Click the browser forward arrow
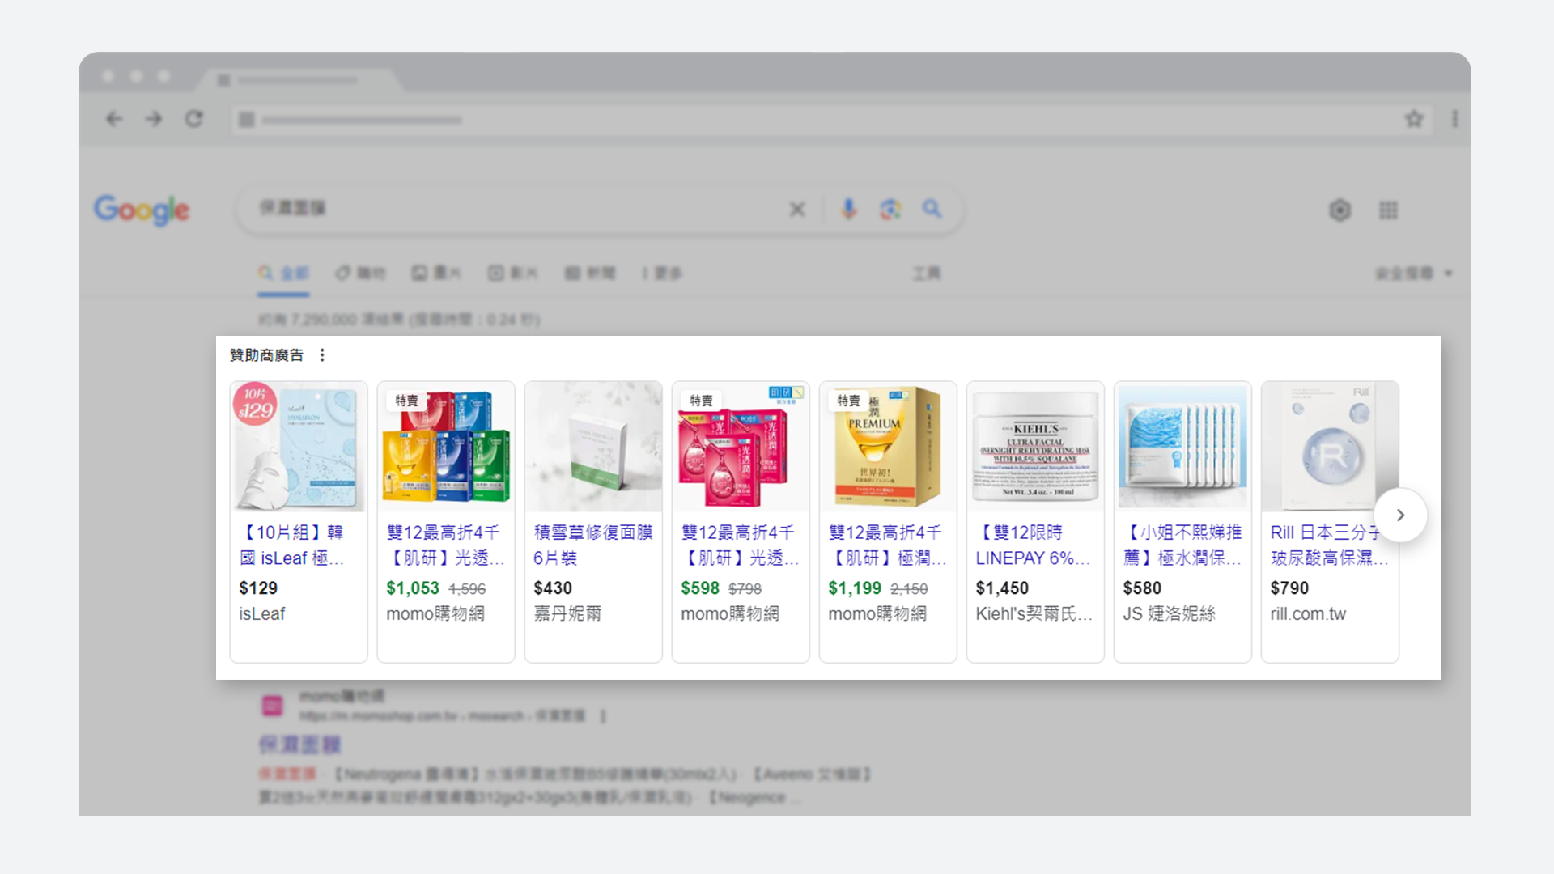The width and height of the screenshot is (1554, 874). click(x=154, y=119)
